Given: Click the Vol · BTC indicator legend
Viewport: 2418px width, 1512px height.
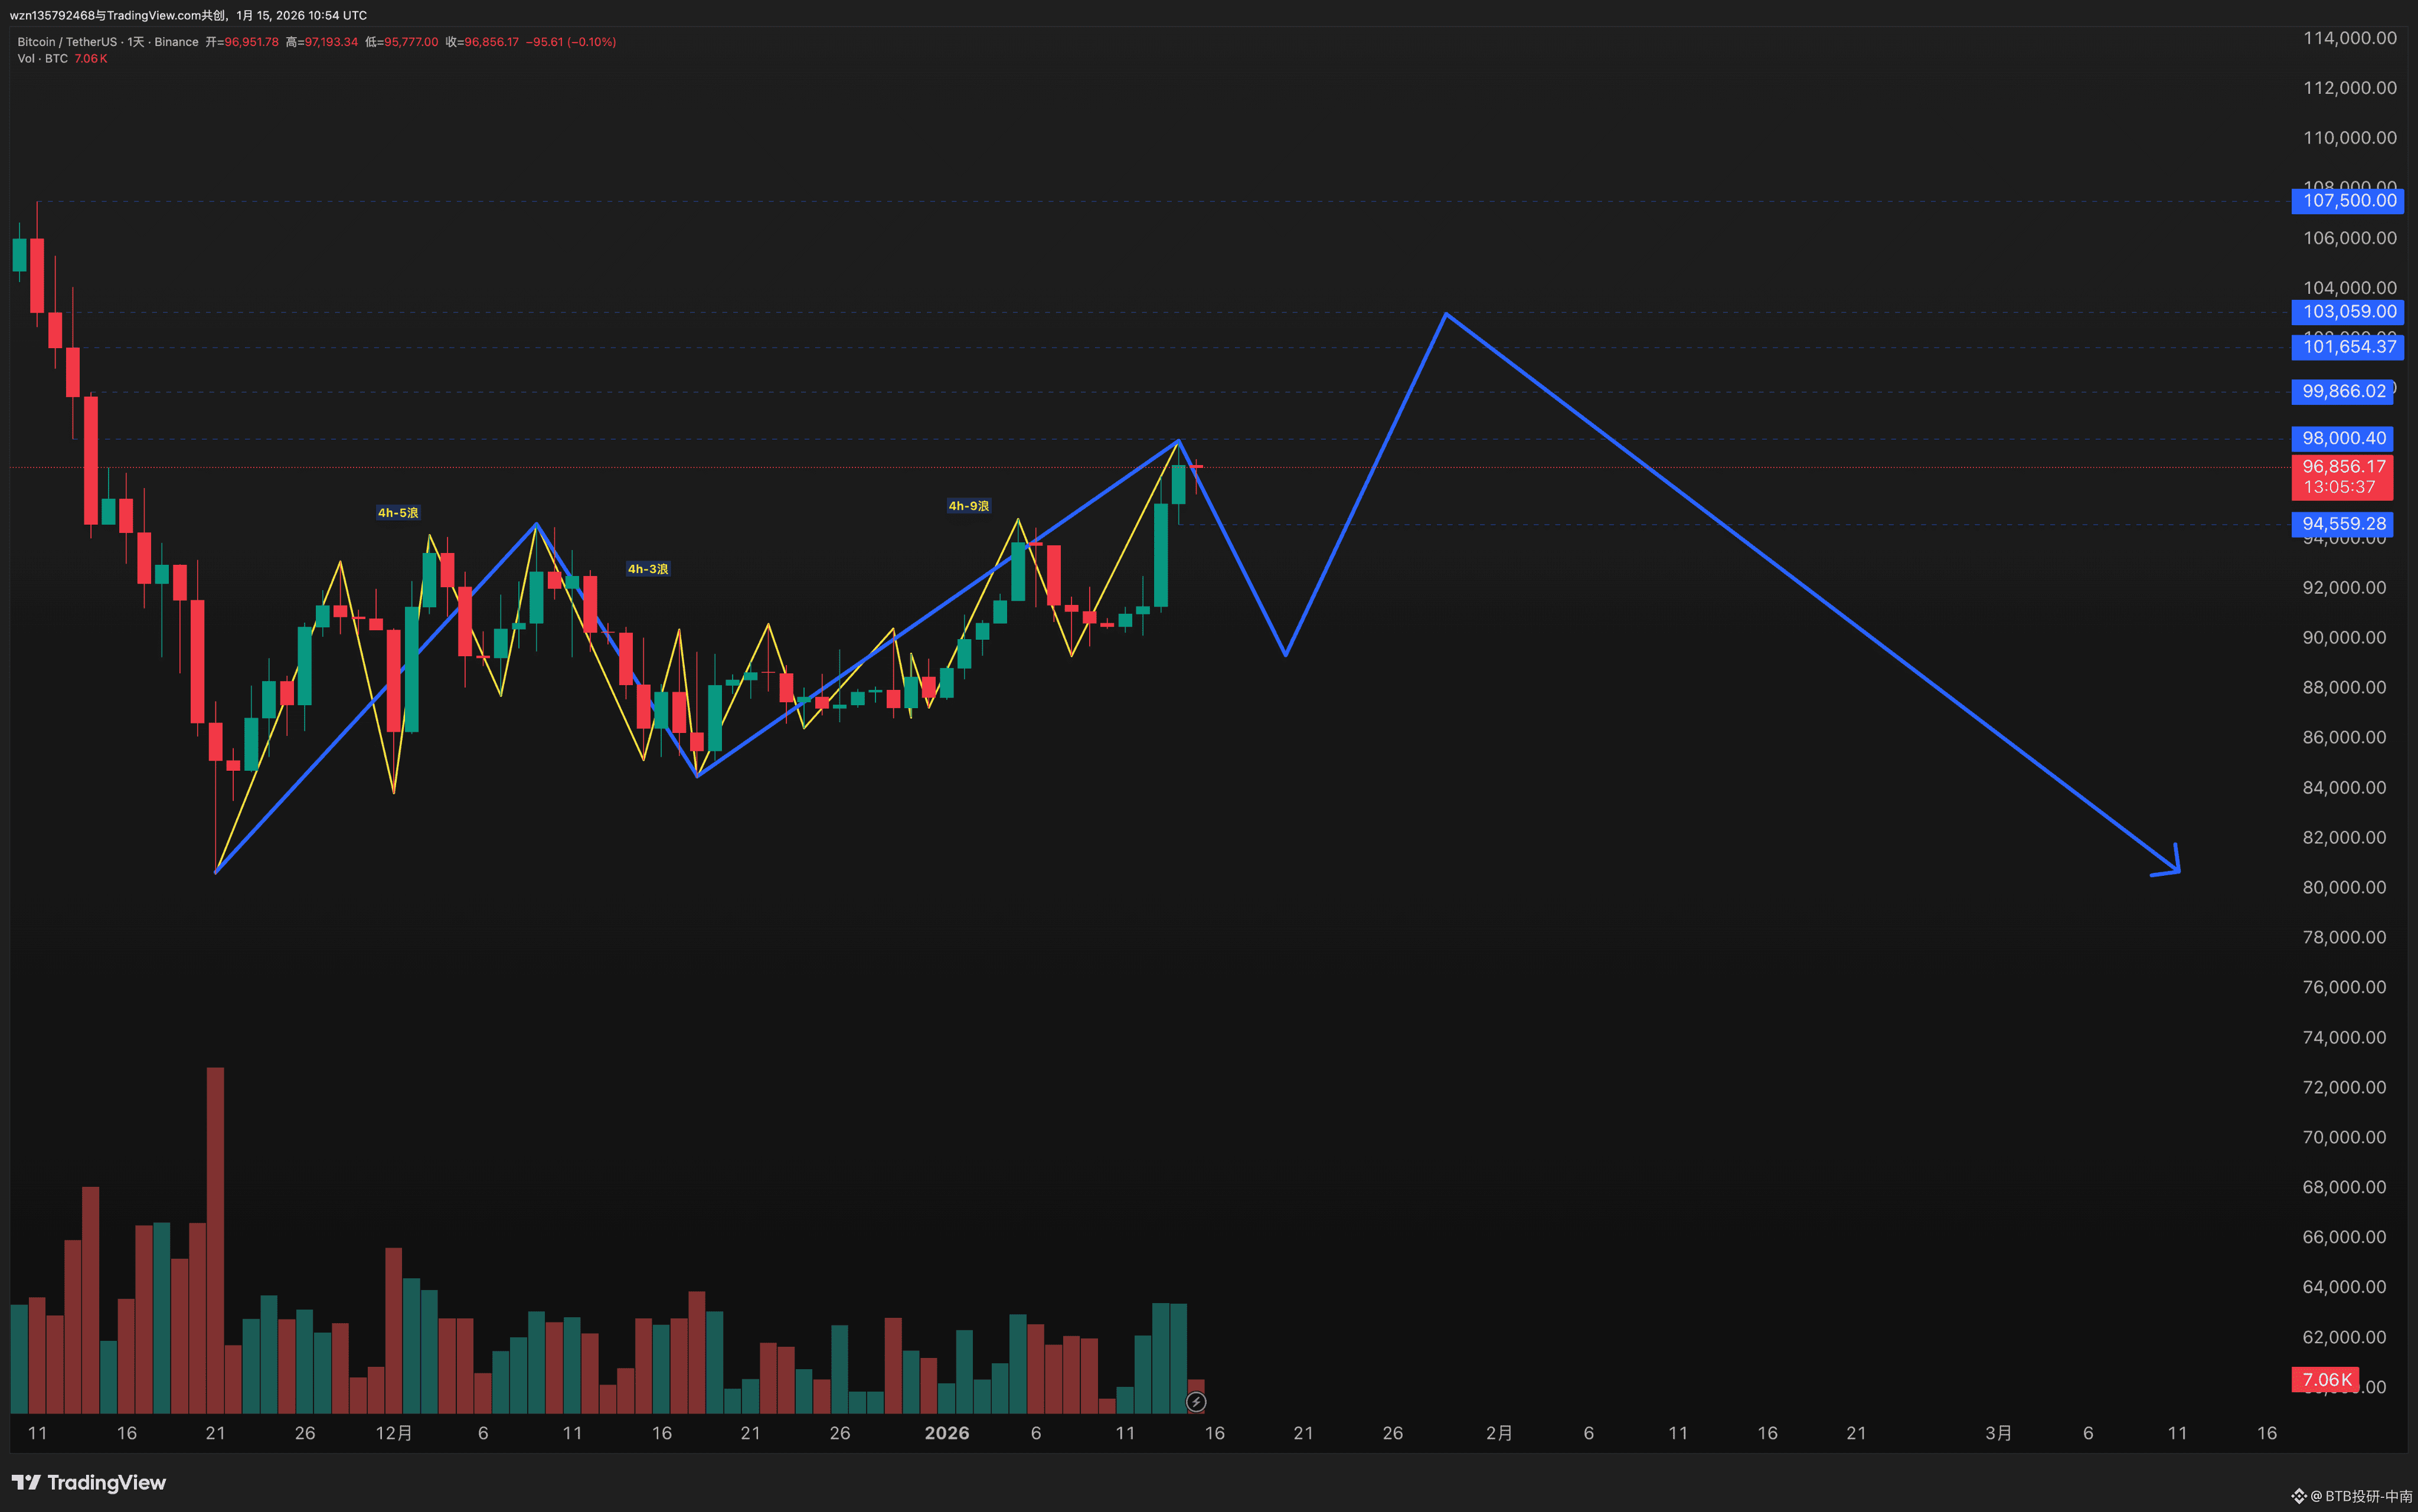Looking at the screenshot, I should click(x=43, y=59).
